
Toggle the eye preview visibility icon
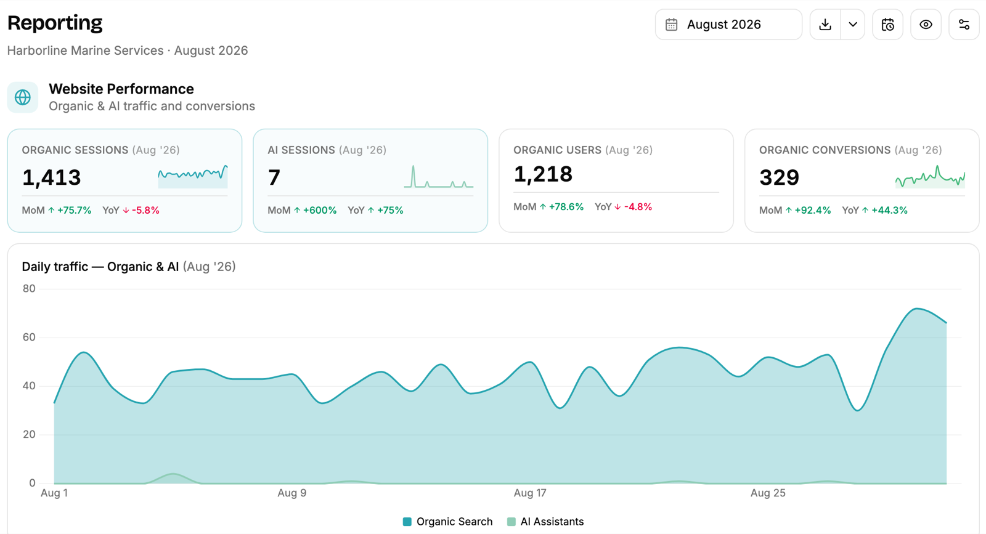(926, 25)
